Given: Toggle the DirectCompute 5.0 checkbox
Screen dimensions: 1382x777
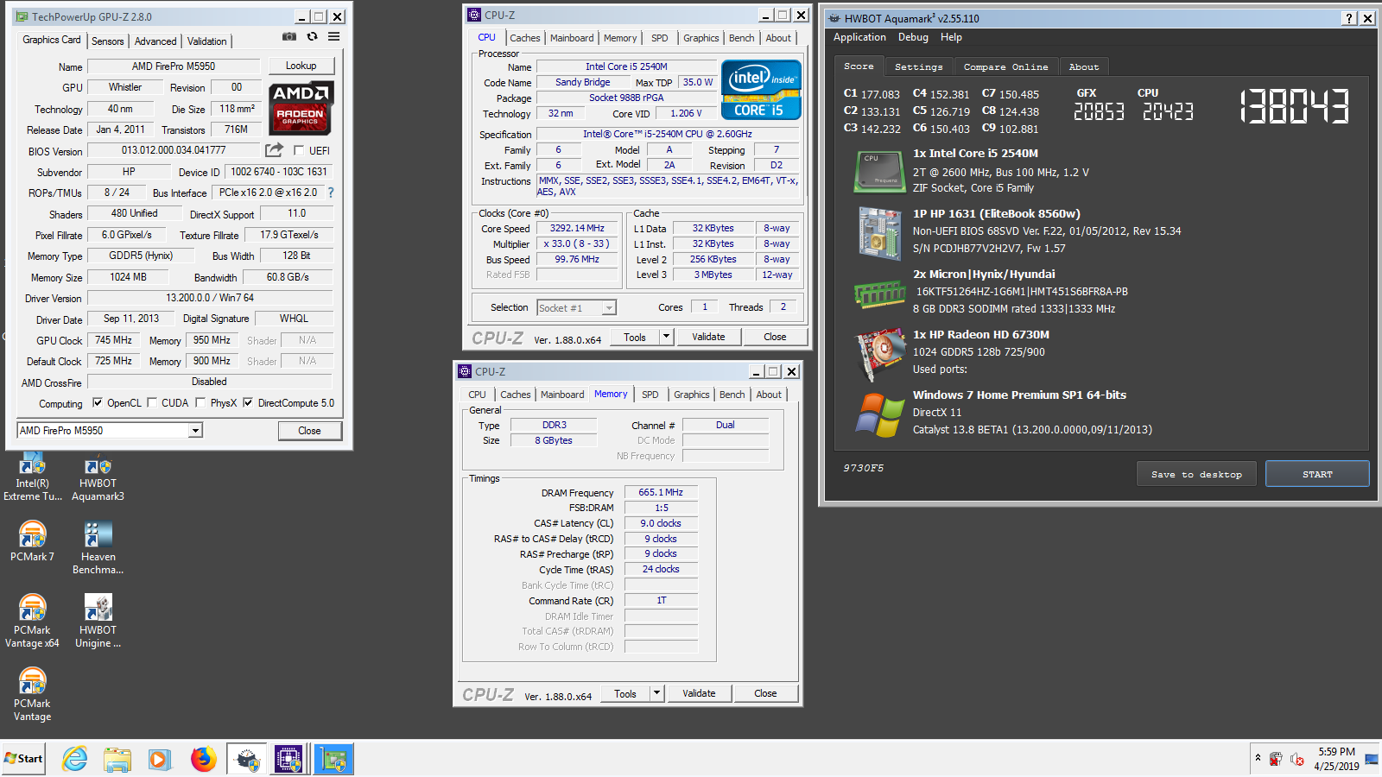Looking at the screenshot, I should coord(248,402).
